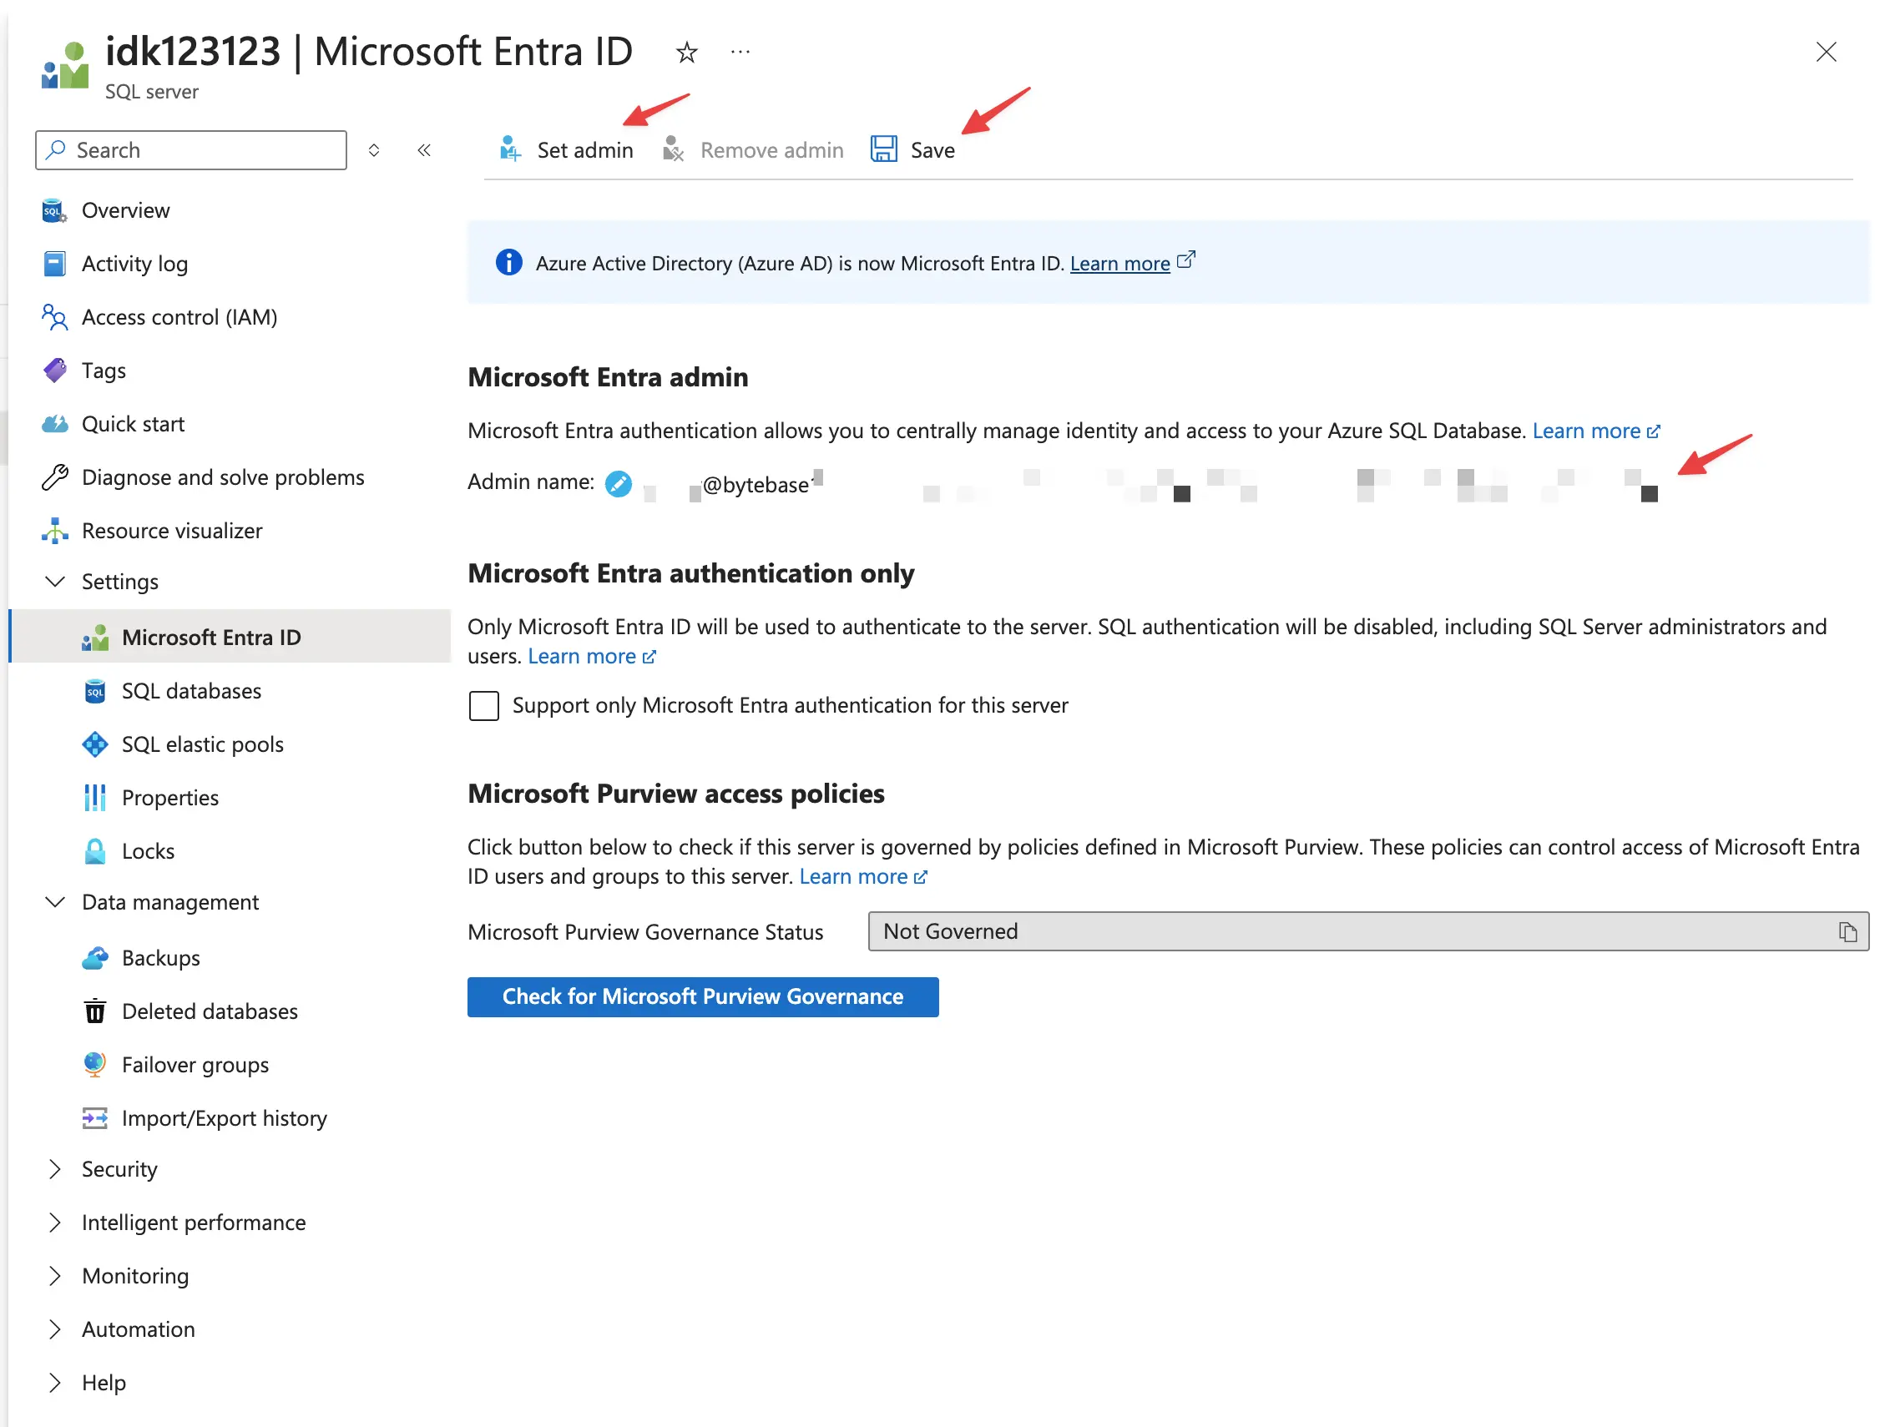Favorite this page with the star icon
This screenshot has height=1427, width=1885.
(687, 53)
